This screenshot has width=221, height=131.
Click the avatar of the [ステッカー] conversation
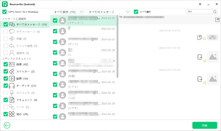coord(62,21)
